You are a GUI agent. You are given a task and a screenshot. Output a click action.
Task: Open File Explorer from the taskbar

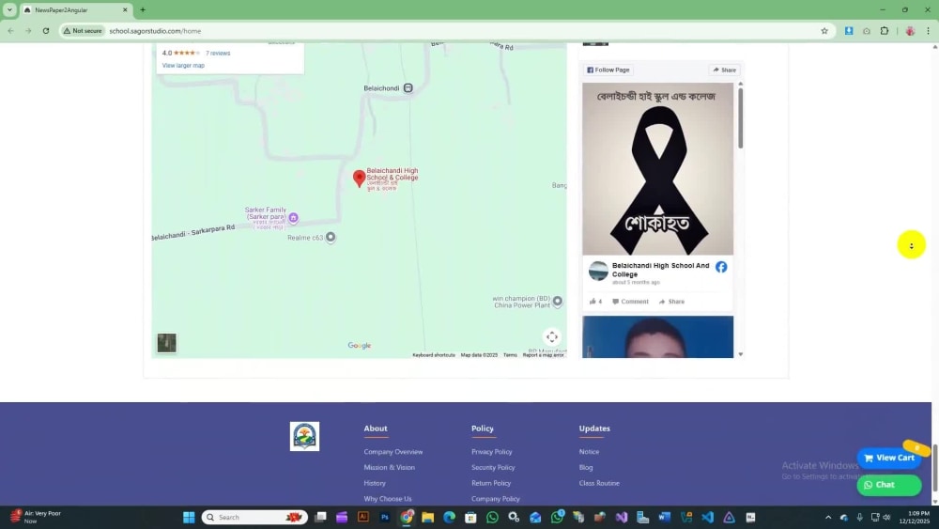(x=427, y=517)
